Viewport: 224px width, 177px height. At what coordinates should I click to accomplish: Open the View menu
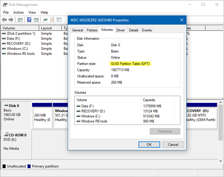point(32,12)
